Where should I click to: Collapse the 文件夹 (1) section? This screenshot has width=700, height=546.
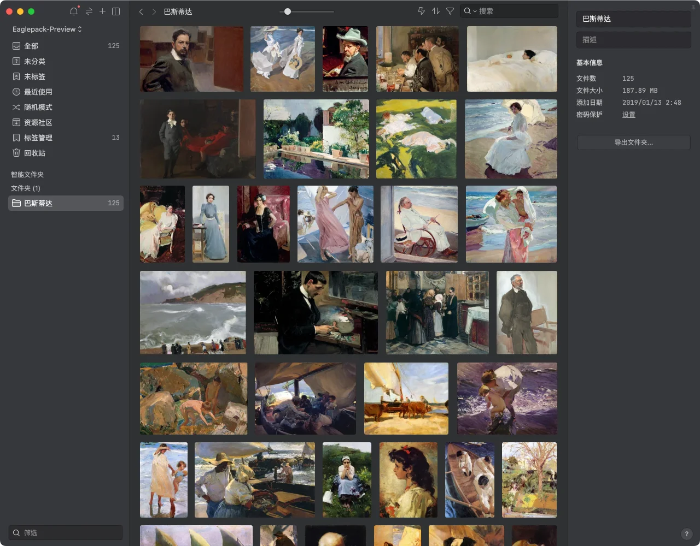[26, 188]
